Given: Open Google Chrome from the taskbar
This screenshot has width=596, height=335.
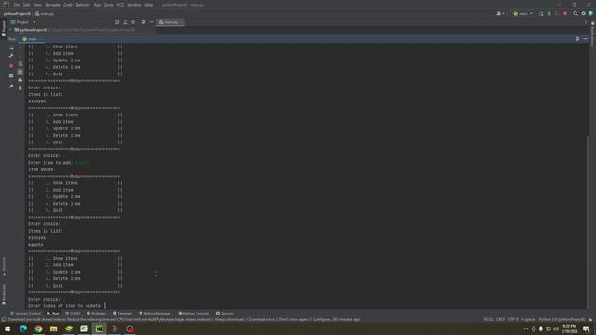Looking at the screenshot, I should pos(38,328).
